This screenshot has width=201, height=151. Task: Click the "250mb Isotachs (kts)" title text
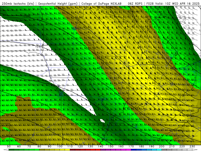(18, 4)
